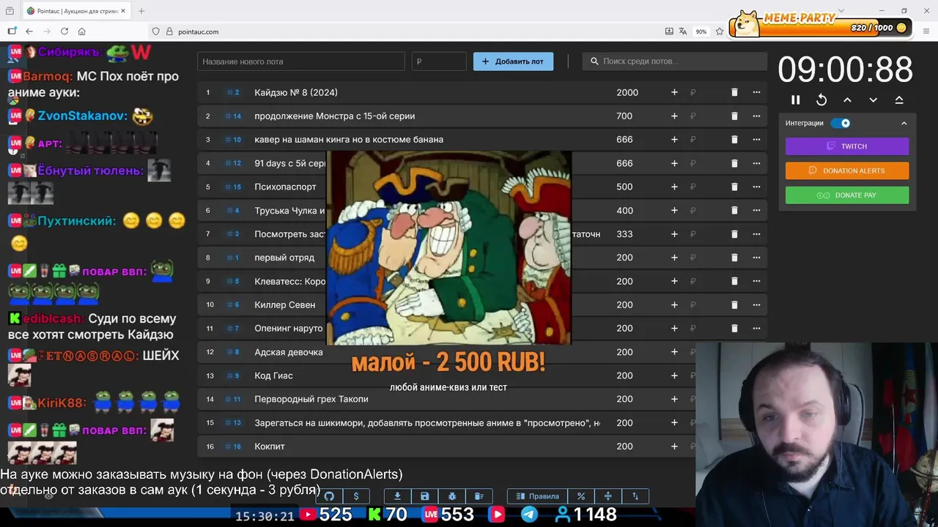The width and height of the screenshot is (938, 527).
Task: Open the Правила rules button
Action: tap(537, 496)
